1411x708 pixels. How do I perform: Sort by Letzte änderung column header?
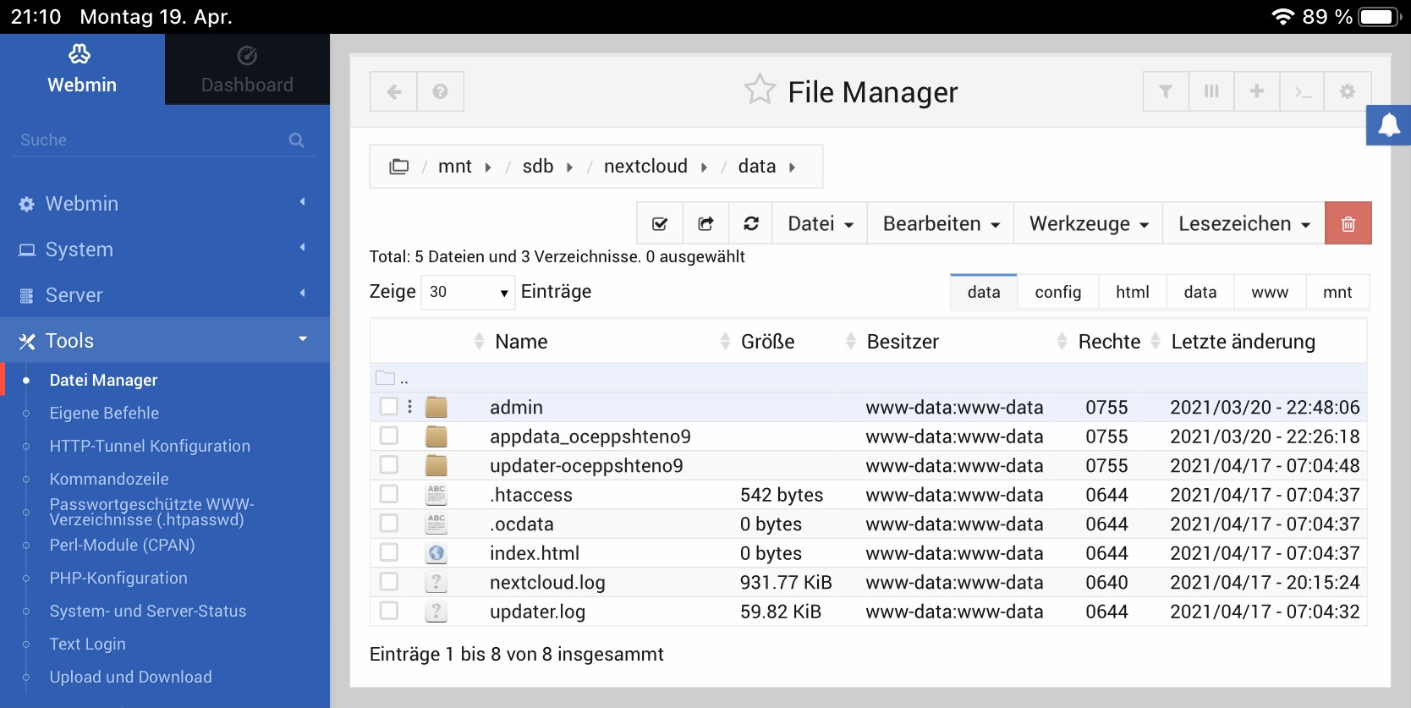click(x=1243, y=341)
